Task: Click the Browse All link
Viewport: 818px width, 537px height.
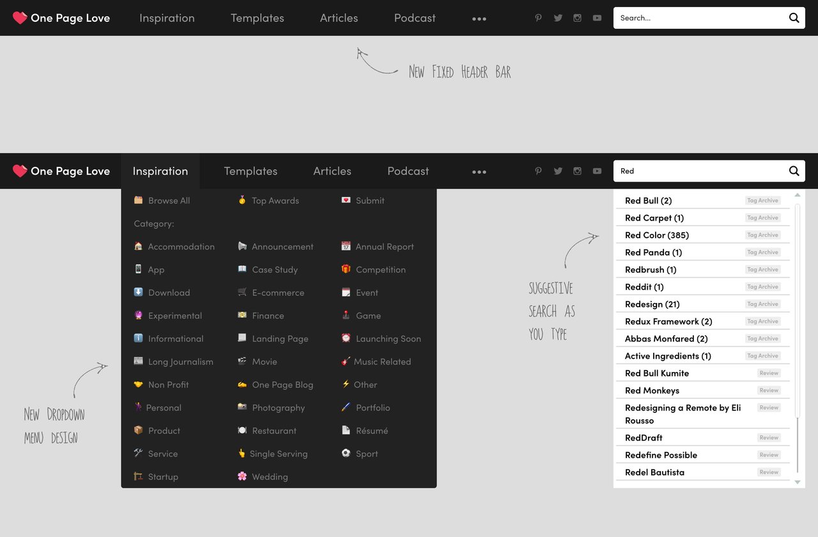Action: click(168, 200)
